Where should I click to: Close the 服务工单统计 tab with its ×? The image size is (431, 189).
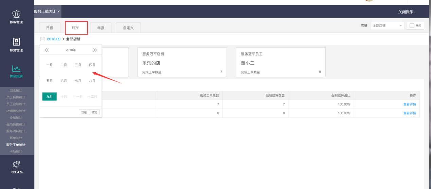[58, 12]
